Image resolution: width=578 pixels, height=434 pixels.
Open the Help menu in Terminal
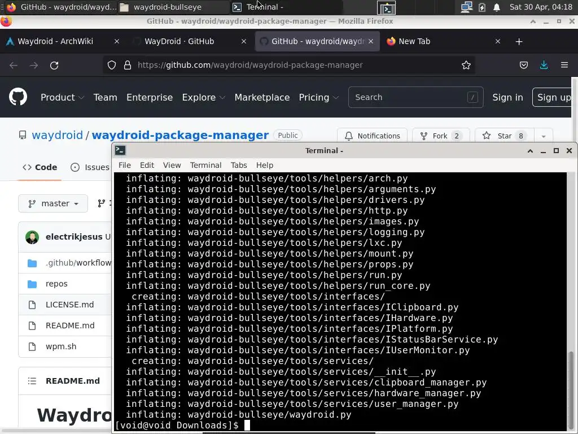click(265, 166)
